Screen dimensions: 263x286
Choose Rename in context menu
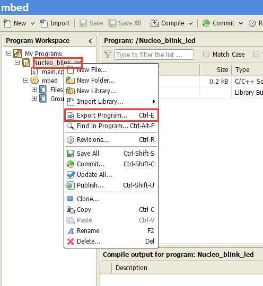(x=111, y=231)
